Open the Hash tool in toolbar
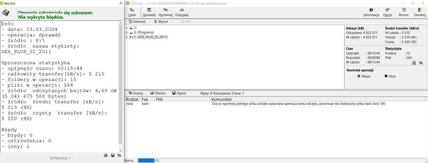 point(132,12)
